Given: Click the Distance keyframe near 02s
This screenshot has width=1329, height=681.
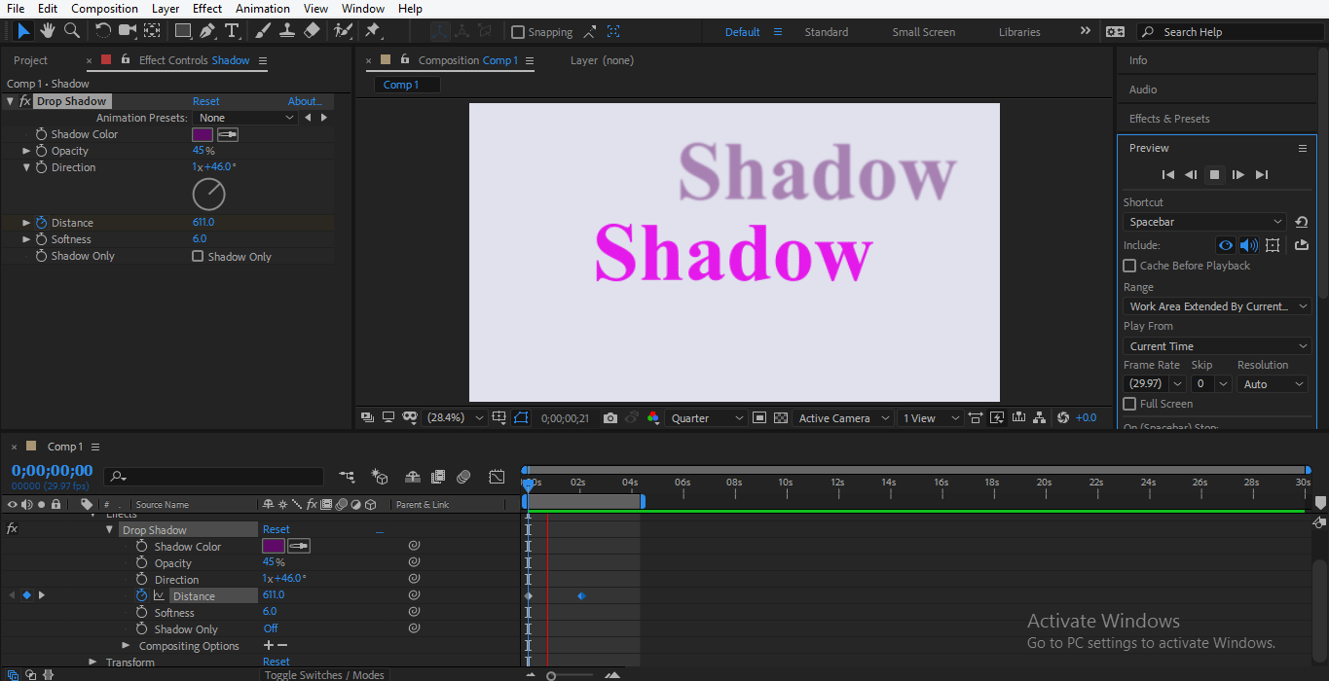Looking at the screenshot, I should (x=581, y=596).
